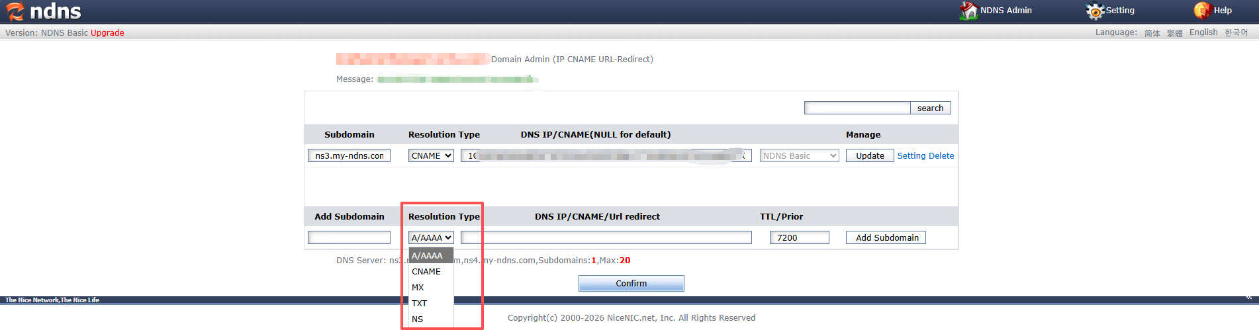Image resolution: width=1259 pixels, height=330 pixels.
Task: Click the red Upgrade link
Action: (107, 32)
